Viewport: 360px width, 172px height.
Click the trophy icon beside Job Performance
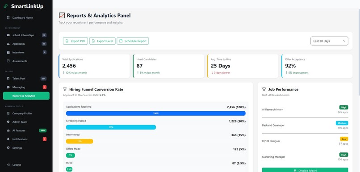tap(264, 89)
